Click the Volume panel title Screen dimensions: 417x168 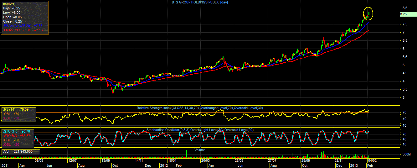point(200,150)
